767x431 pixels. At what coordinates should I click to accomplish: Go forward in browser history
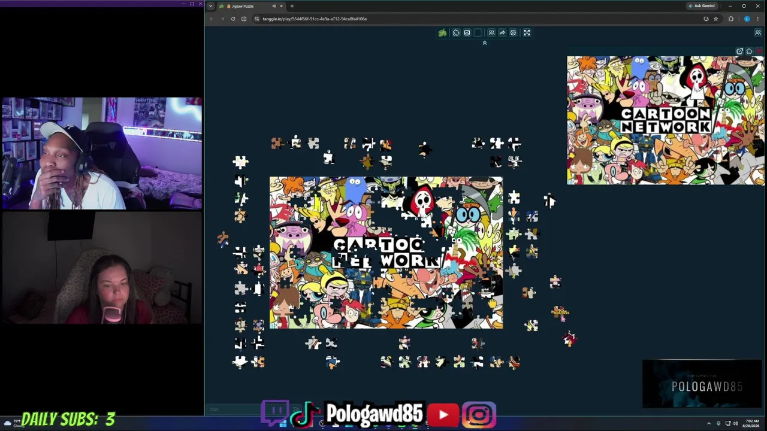click(222, 19)
